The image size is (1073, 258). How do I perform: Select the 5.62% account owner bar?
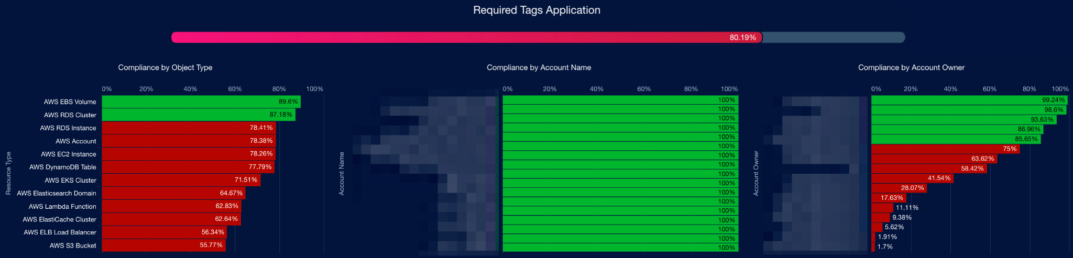click(877, 227)
